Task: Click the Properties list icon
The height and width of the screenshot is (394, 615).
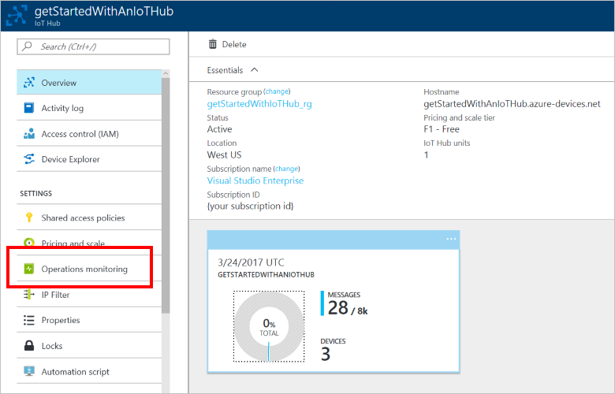Action: (x=29, y=320)
